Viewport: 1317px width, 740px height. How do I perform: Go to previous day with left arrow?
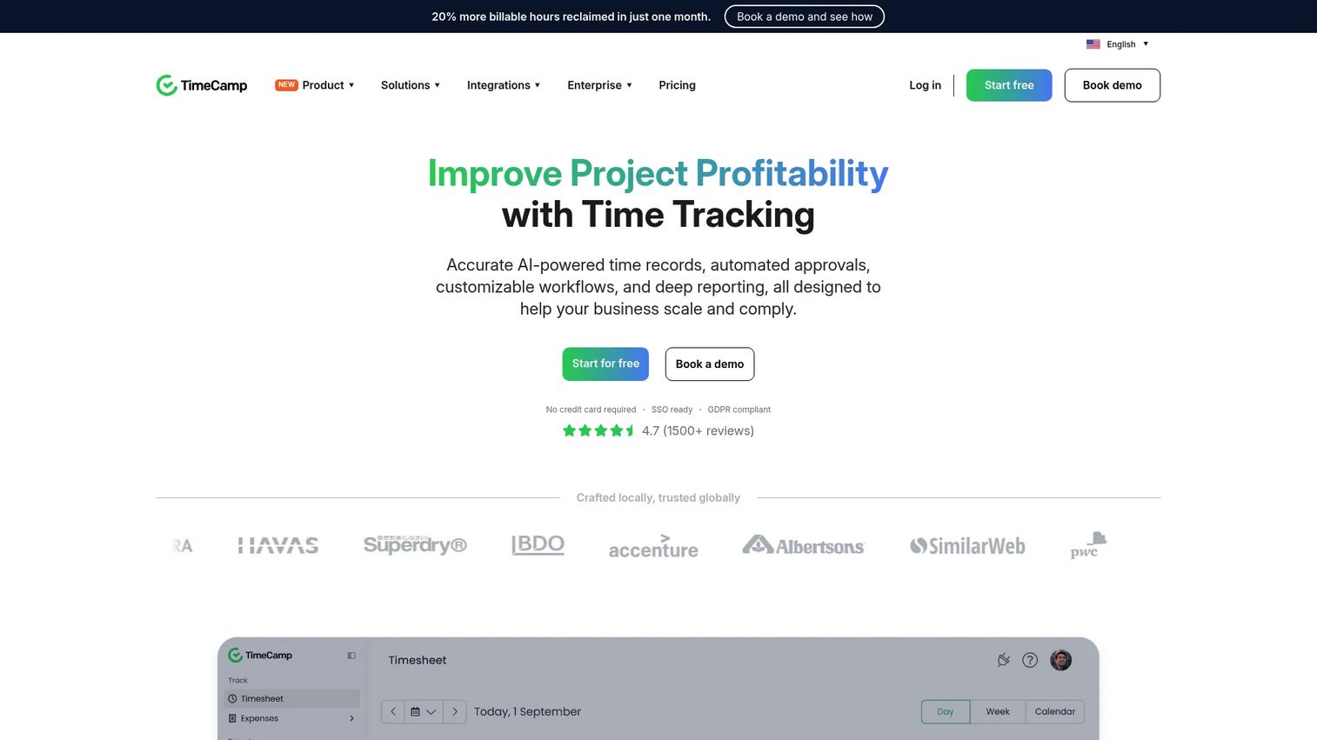tap(393, 711)
